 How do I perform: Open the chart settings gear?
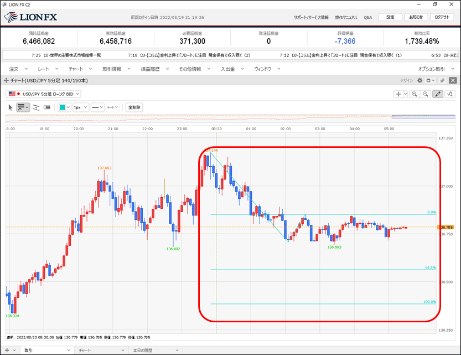tap(420, 80)
